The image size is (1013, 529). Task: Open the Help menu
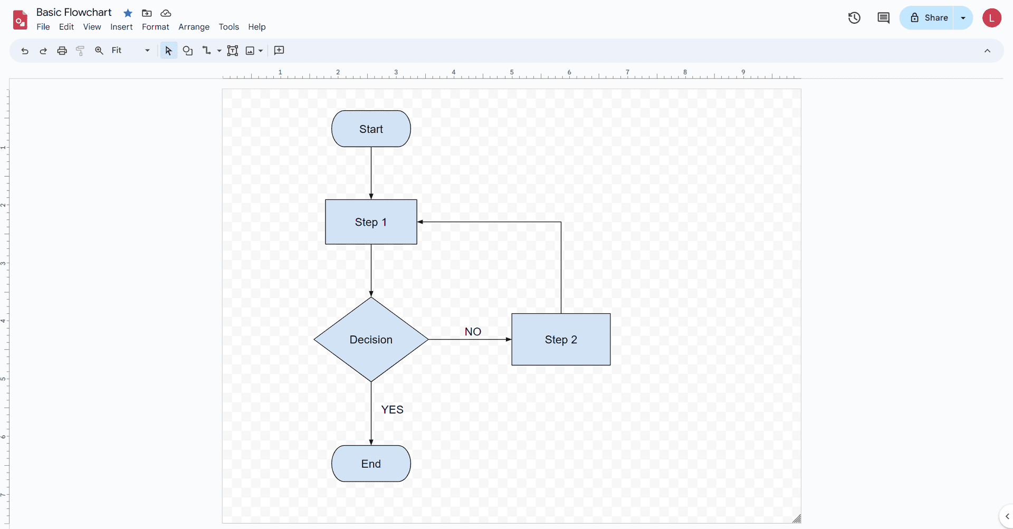[x=257, y=27]
